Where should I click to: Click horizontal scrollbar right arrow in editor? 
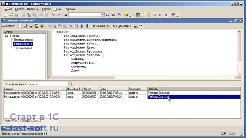[x=236, y=77]
